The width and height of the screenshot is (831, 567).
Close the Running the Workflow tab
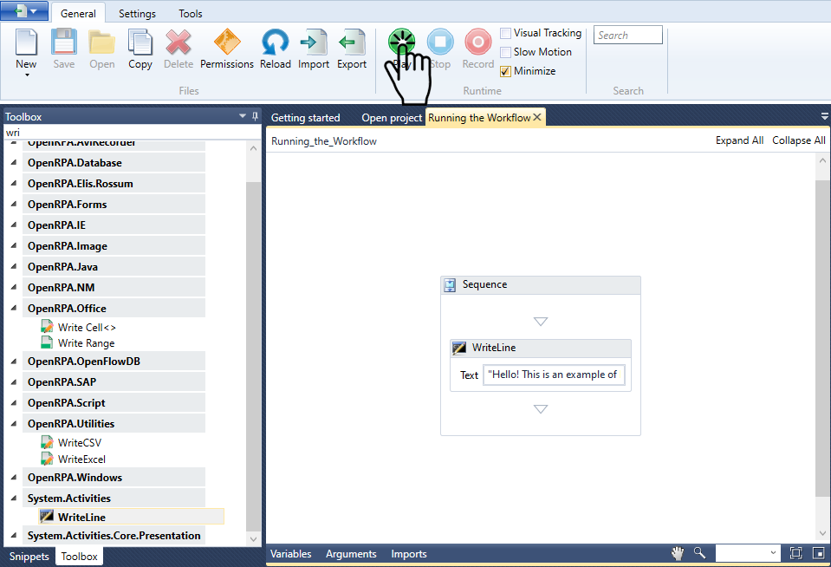point(537,117)
